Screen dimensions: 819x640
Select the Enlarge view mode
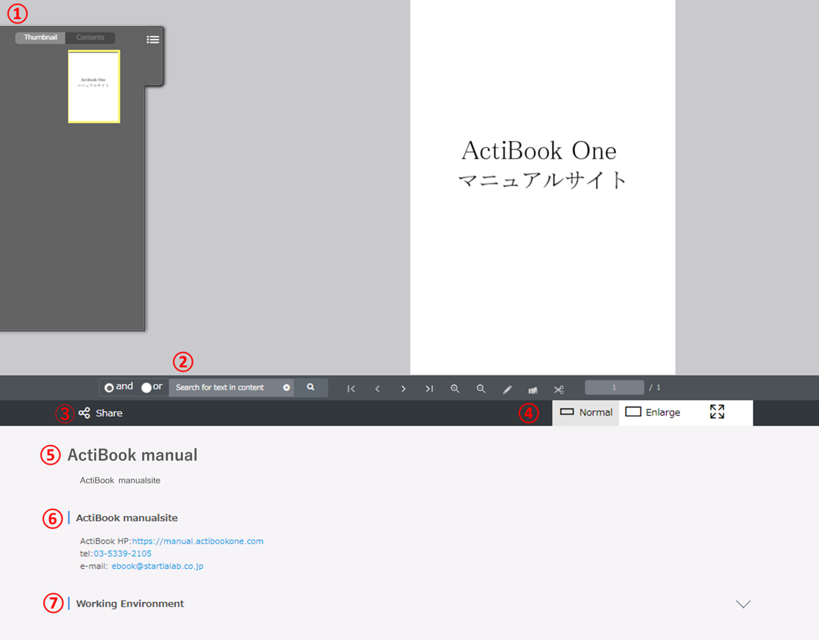pos(653,412)
